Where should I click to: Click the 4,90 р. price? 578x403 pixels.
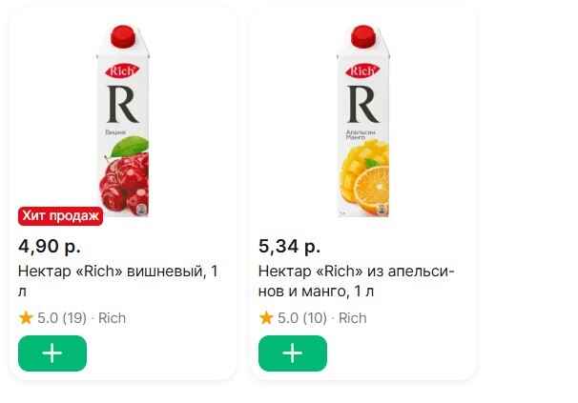tap(50, 248)
